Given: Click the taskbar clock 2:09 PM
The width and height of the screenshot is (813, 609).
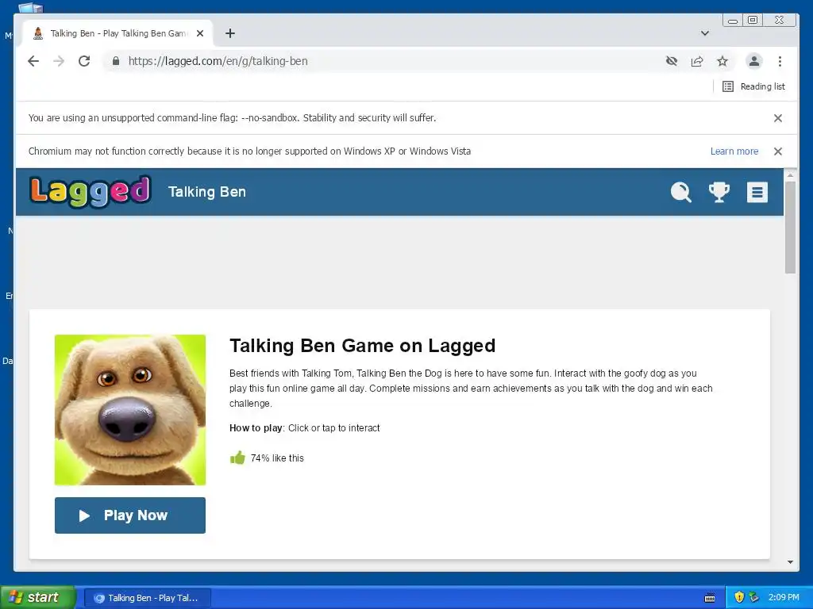Looking at the screenshot, I should click(784, 598).
